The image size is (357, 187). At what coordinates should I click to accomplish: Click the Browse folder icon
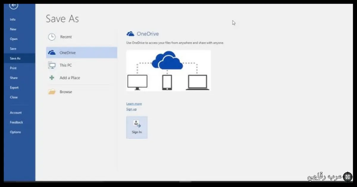[52, 92]
